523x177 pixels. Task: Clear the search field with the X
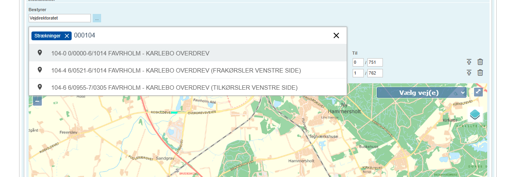[336, 35]
